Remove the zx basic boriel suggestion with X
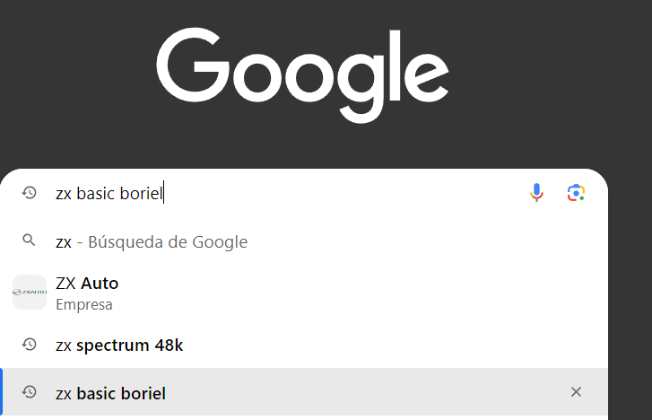Image resolution: width=652 pixels, height=420 pixels. 576,391
